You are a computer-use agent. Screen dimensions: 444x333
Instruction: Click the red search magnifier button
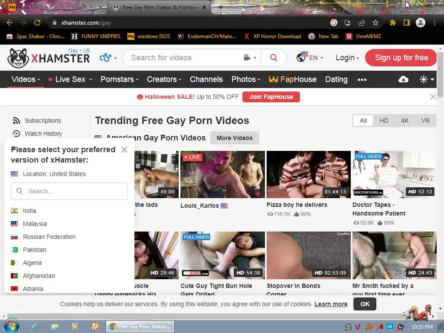click(x=274, y=58)
